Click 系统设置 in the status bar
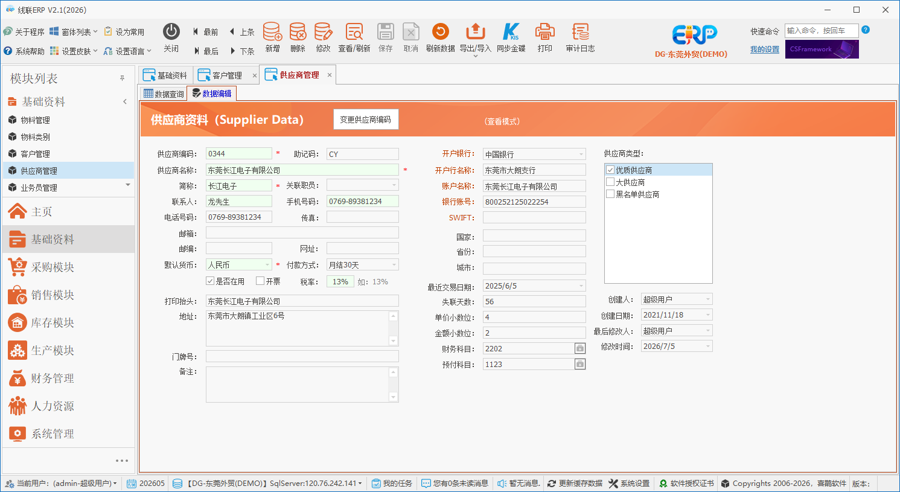The width and height of the screenshot is (900, 492). (x=629, y=484)
